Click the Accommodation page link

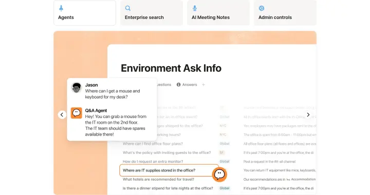point(301,180)
